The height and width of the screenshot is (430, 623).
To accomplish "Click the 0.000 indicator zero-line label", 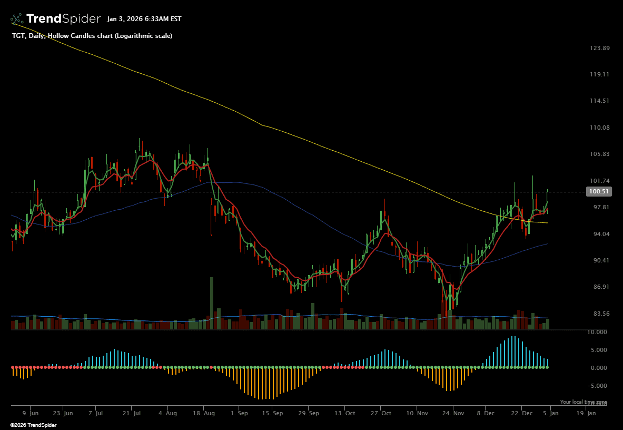I will [x=600, y=368].
